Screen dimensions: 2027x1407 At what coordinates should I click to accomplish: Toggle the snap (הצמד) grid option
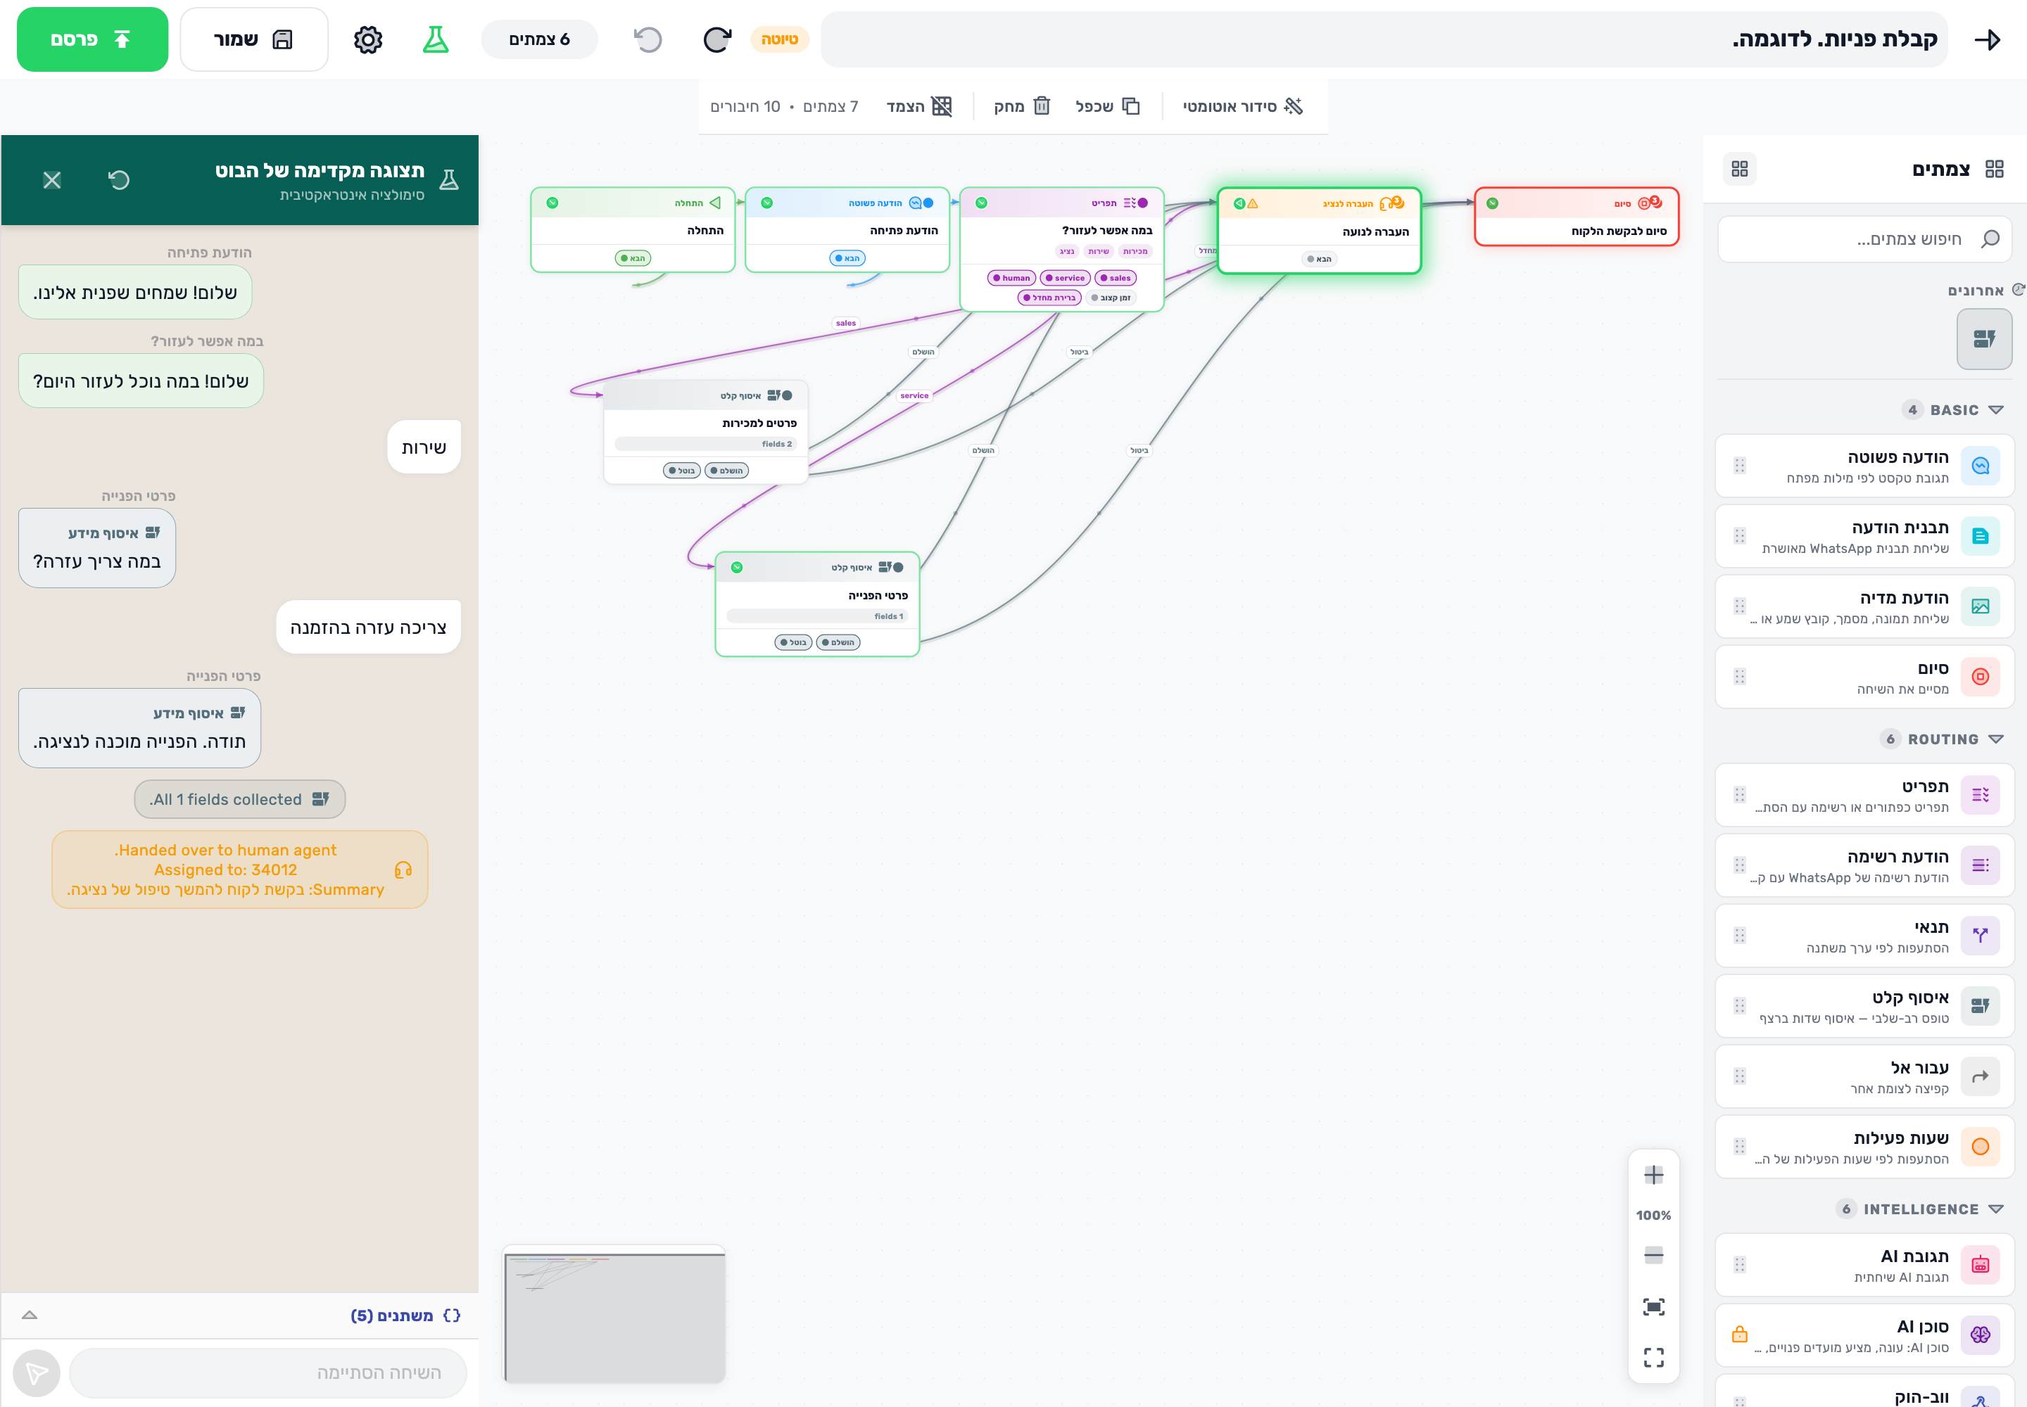click(x=918, y=107)
